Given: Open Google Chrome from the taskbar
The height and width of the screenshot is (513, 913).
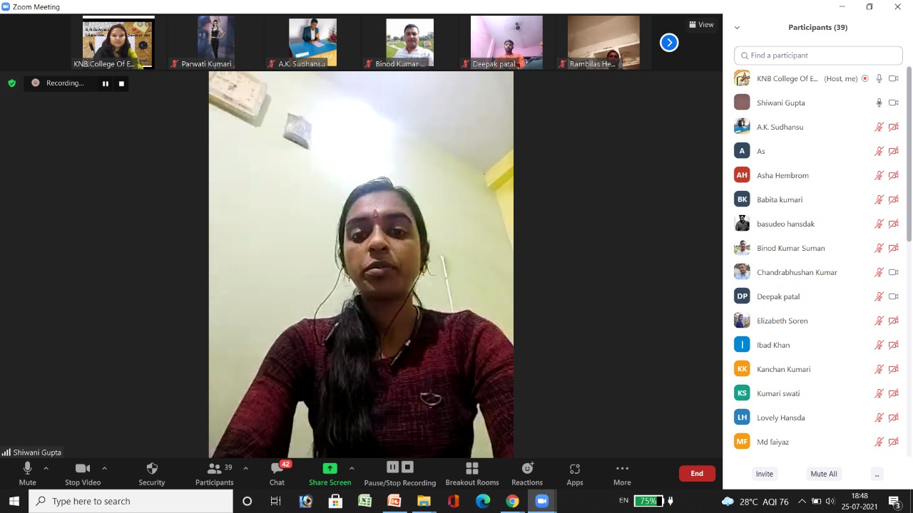Looking at the screenshot, I should click(512, 501).
